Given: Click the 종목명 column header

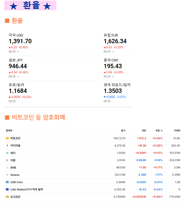Looking at the screenshot, I should (9, 130).
